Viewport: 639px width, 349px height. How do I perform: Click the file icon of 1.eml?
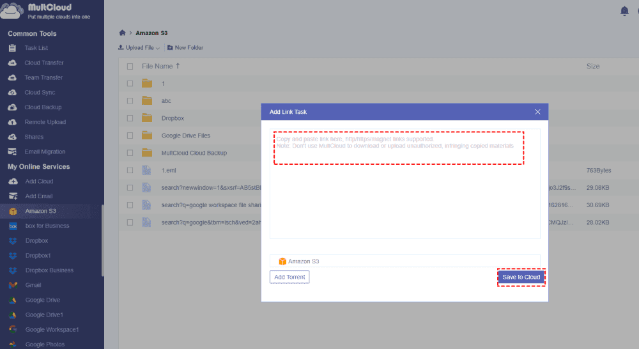click(x=146, y=170)
